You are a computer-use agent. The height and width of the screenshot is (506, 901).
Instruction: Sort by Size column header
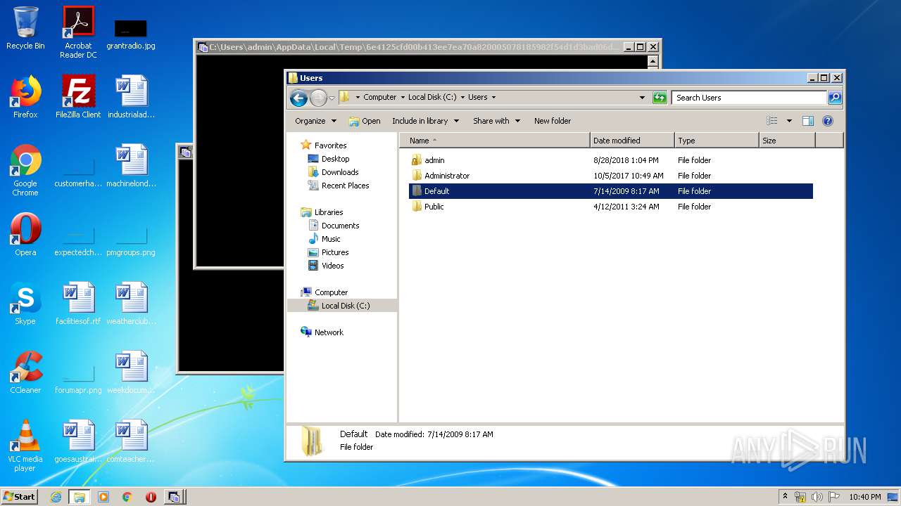coord(787,141)
